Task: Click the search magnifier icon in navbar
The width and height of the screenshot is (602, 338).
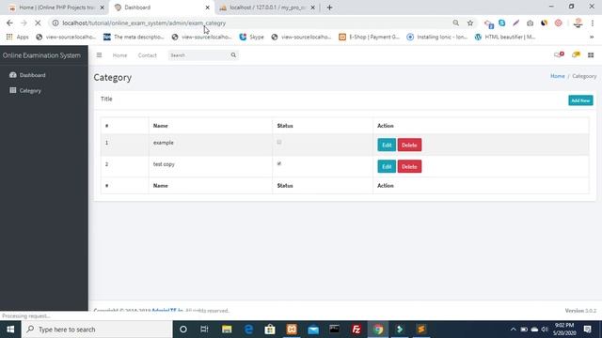Action: pos(233,55)
